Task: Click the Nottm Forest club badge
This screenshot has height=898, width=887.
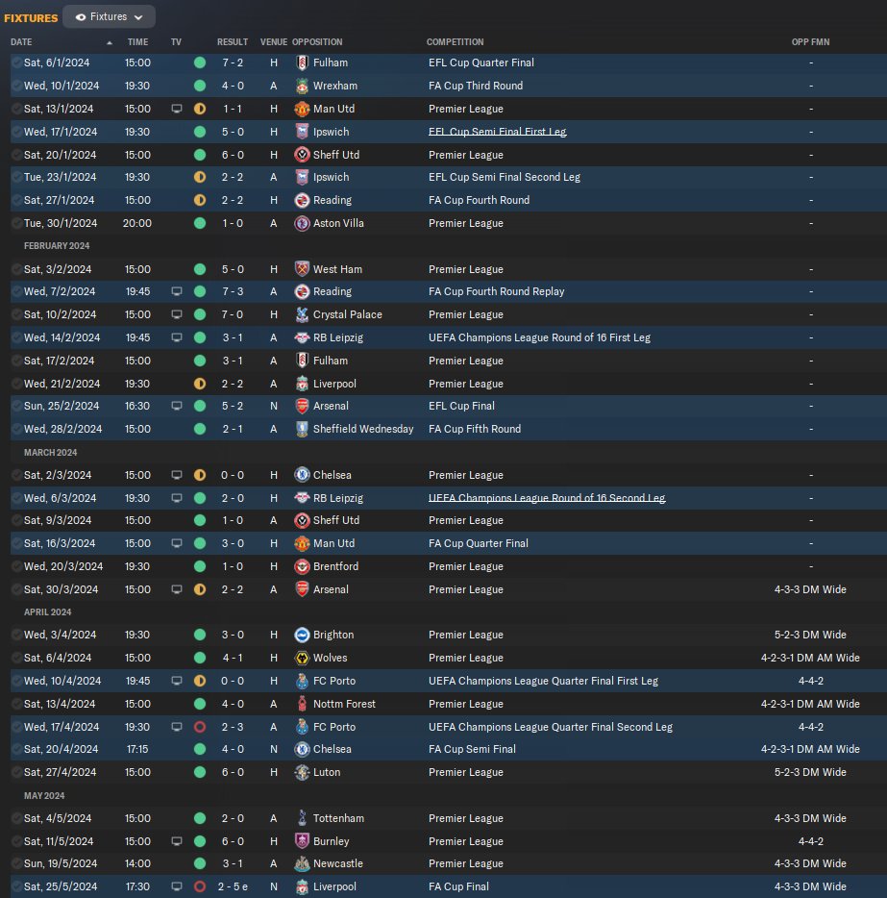Action: [x=302, y=704]
